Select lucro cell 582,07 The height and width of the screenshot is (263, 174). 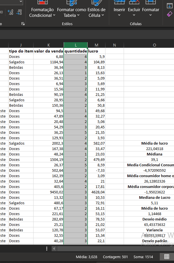[x=96, y=143]
